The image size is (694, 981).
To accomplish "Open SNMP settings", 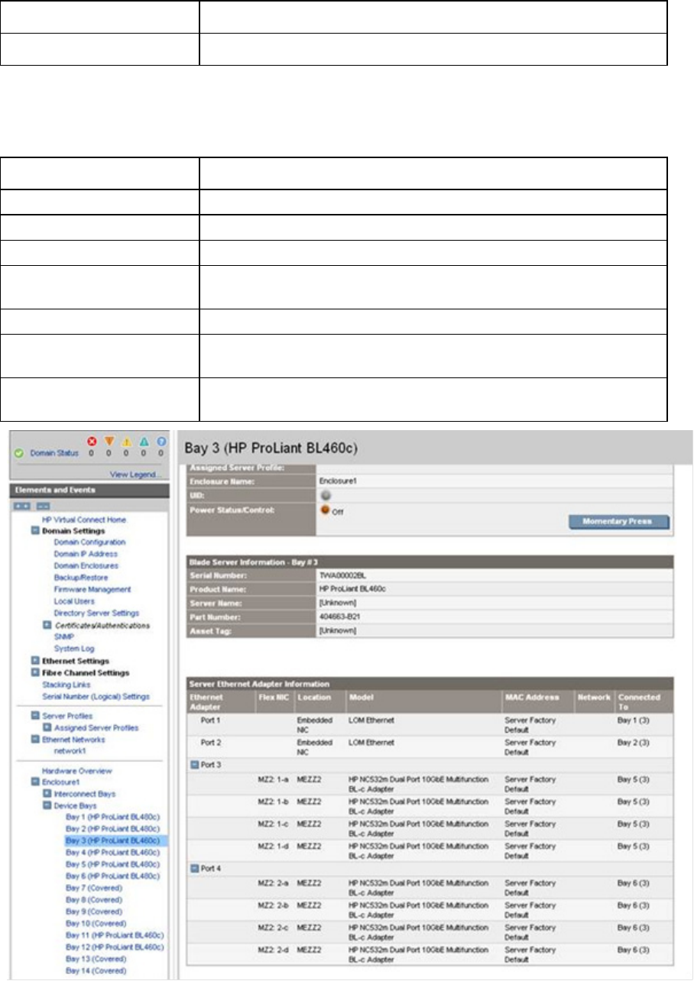I will pyautogui.click(x=63, y=636).
